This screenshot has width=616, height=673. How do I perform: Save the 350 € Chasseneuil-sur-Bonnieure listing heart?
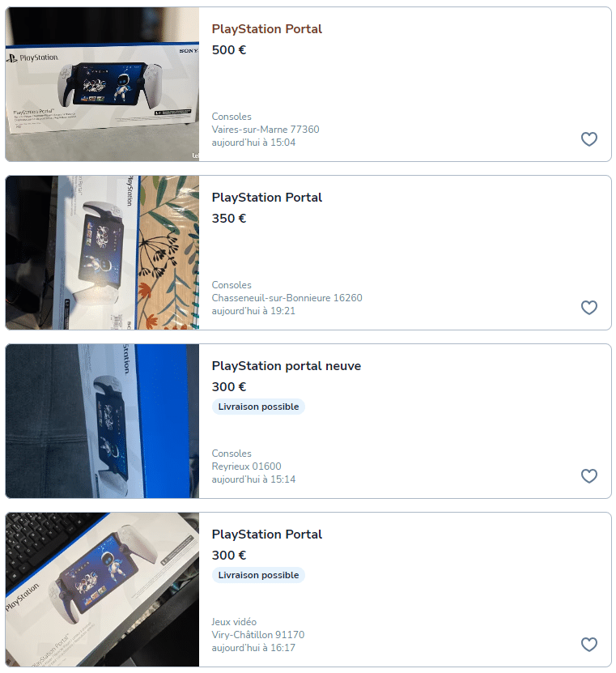click(x=589, y=307)
